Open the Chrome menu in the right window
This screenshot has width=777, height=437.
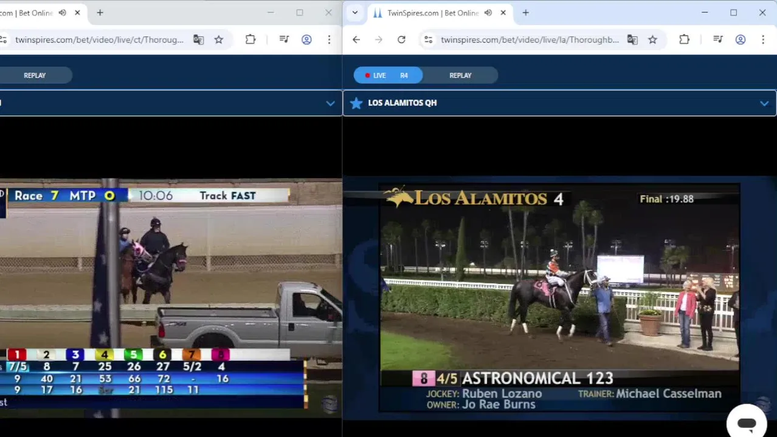click(x=763, y=39)
